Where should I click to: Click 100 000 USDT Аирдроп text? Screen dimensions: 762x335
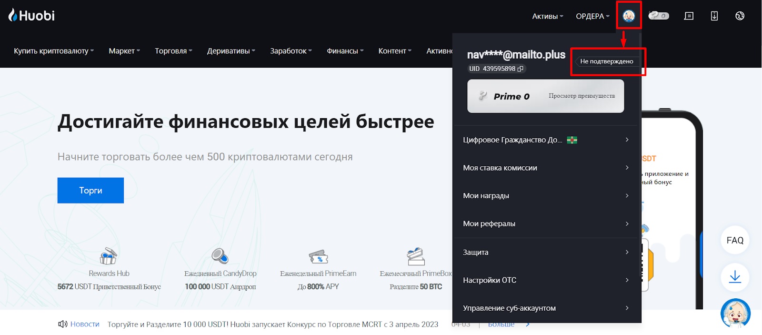pos(221,286)
